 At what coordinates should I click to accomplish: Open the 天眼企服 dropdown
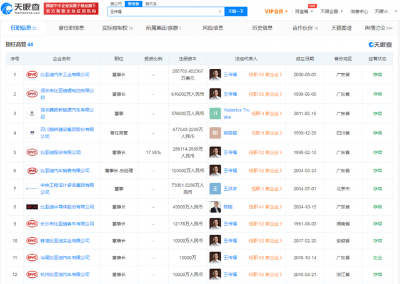(x=332, y=11)
